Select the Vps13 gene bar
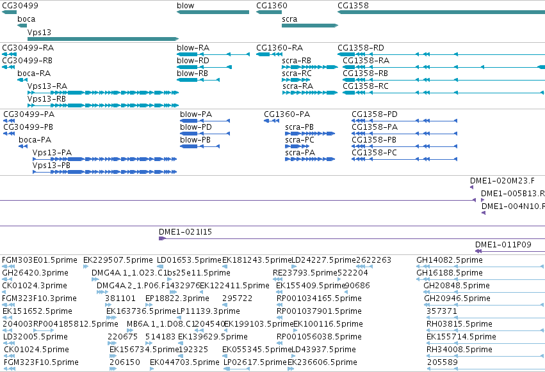545x372 pixels. 103,39
